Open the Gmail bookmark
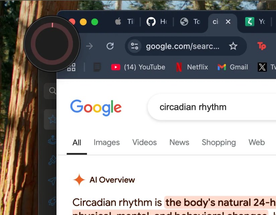Screen dimensions: 276x215 233,67
